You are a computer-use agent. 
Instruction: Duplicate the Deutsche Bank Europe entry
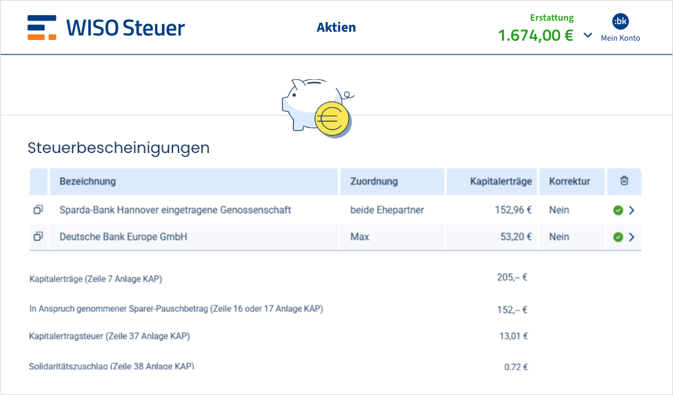pyautogui.click(x=39, y=236)
